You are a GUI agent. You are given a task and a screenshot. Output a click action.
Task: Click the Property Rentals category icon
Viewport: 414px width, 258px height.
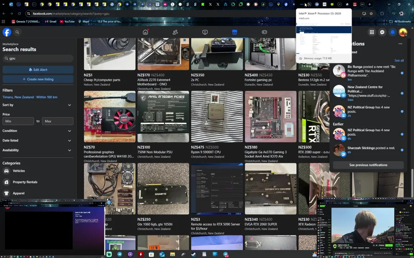(6, 182)
